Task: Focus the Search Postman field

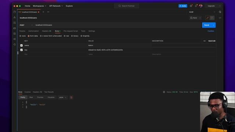Action: click(x=127, y=6)
